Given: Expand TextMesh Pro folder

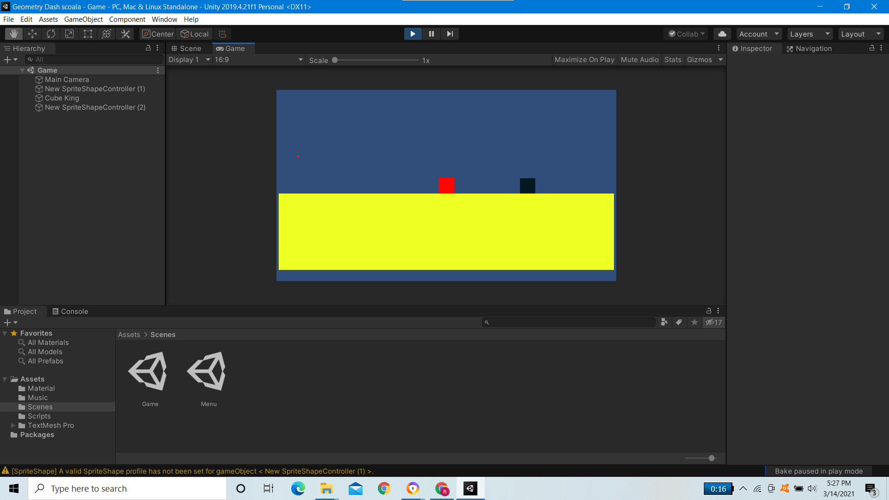Looking at the screenshot, I should (x=13, y=425).
